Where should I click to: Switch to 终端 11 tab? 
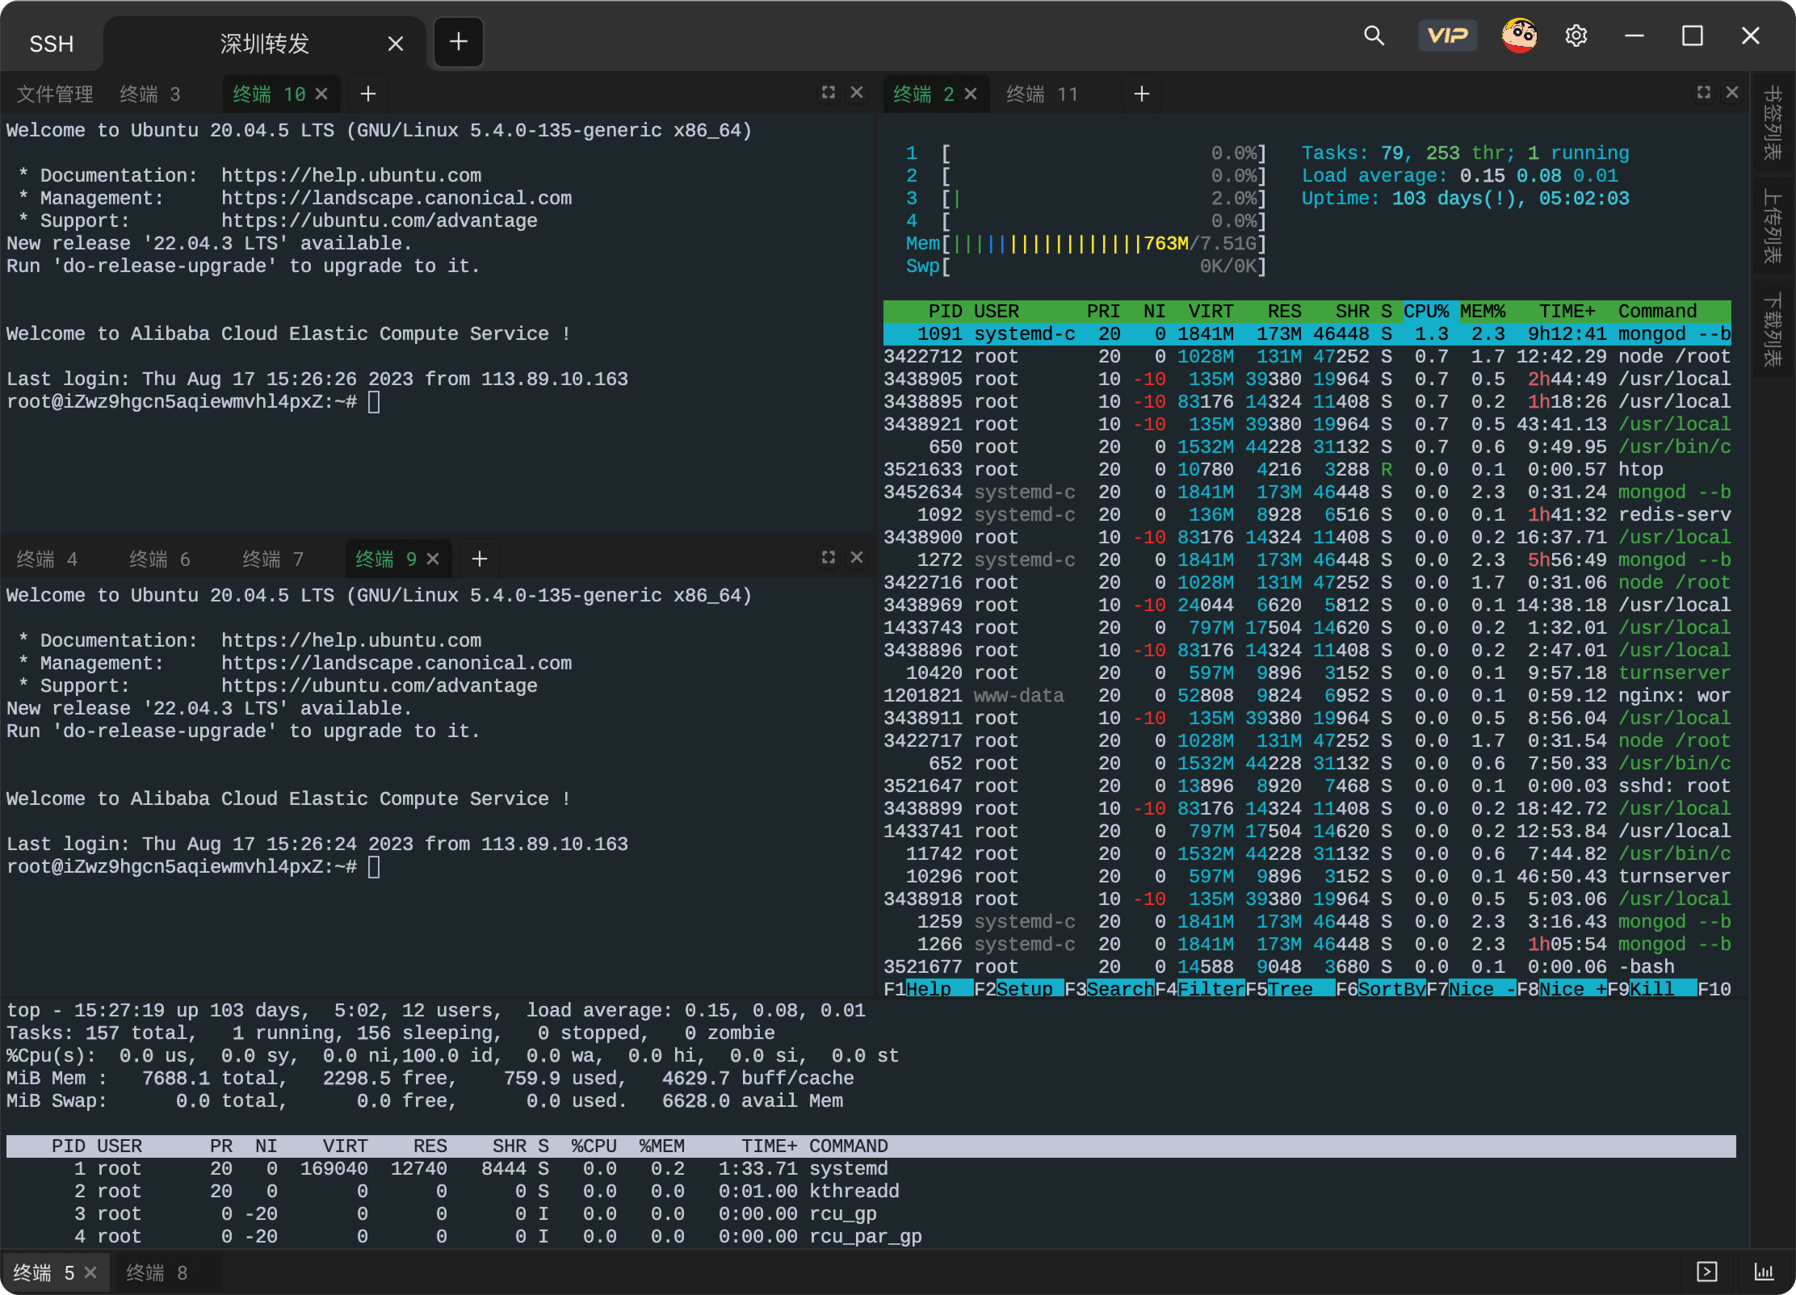tap(1042, 94)
